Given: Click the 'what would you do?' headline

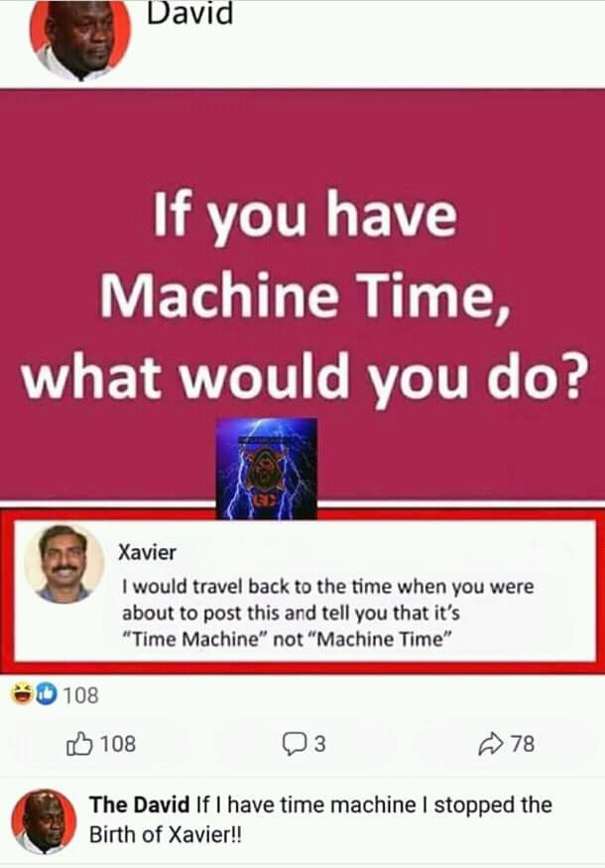Looking at the screenshot, I should pyautogui.click(x=302, y=377).
